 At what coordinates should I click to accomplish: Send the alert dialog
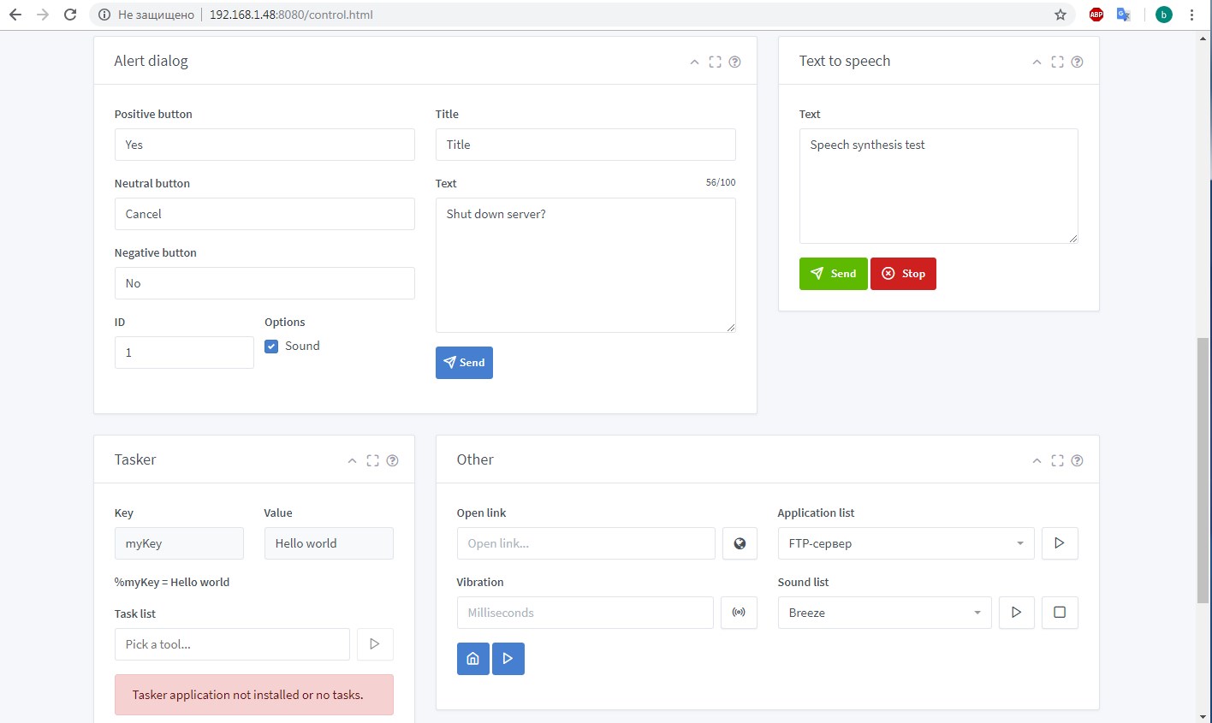point(464,363)
